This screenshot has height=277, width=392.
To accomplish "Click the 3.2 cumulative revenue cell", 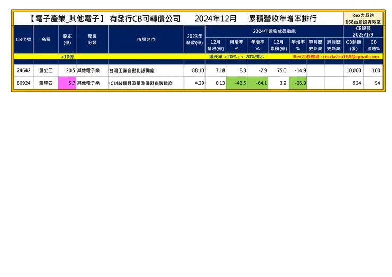I will coord(279,83).
